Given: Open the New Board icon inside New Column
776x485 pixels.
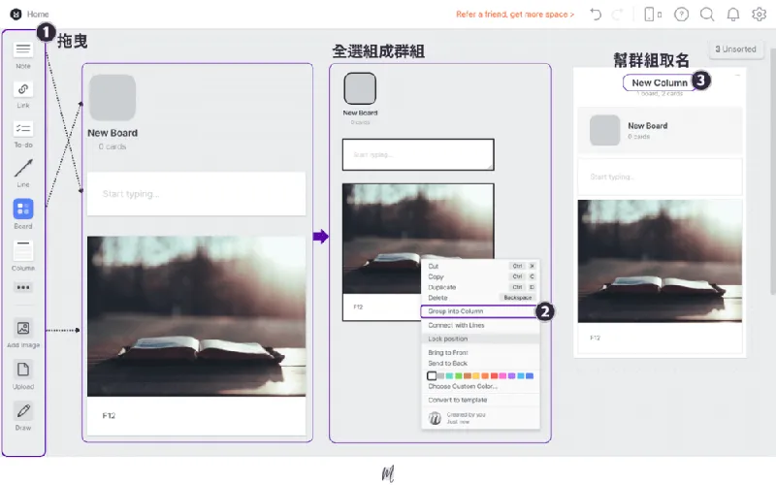Looking at the screenshot, I should click(x=604, y=130).
